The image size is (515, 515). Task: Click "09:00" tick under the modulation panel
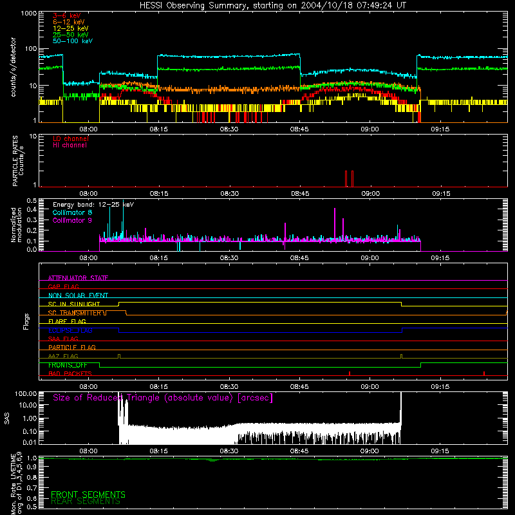[370, 258]
